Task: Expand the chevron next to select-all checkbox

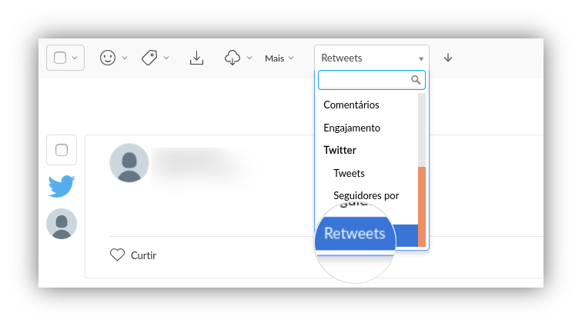Action: pos(75,58)
